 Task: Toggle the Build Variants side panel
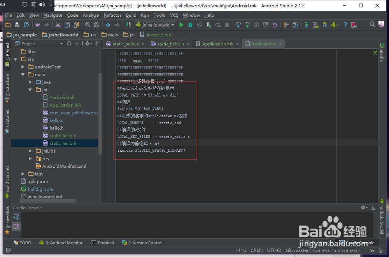(x=7, y=182)
